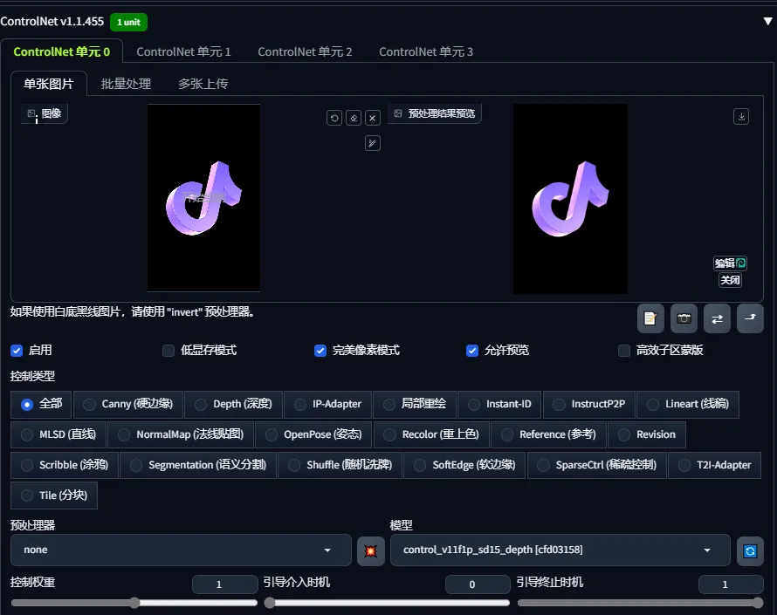Screen dimensions: 777x615
Task: Toggle the 允许预览 checkbox
Action: click(x=472, y=351)
